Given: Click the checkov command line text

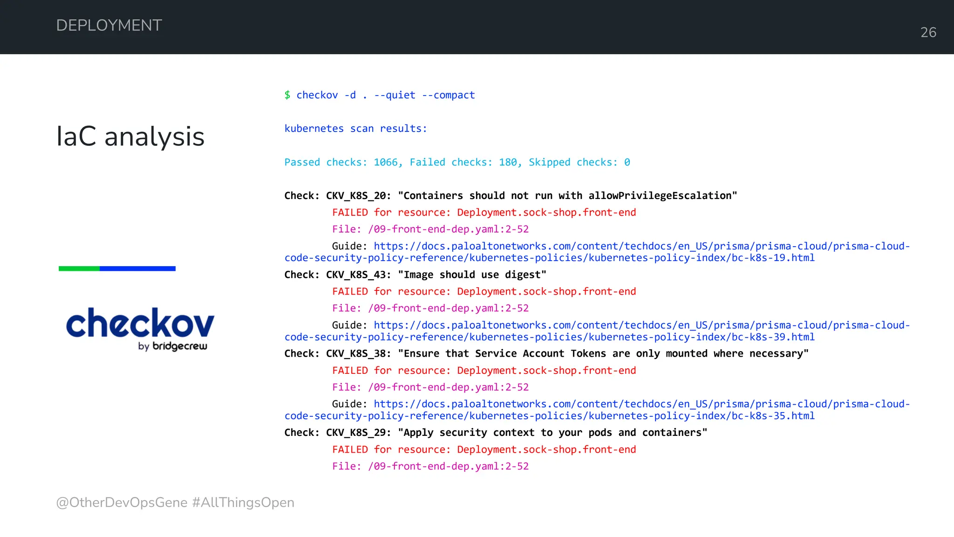Looking at the screenshot, I should (386, 95).
